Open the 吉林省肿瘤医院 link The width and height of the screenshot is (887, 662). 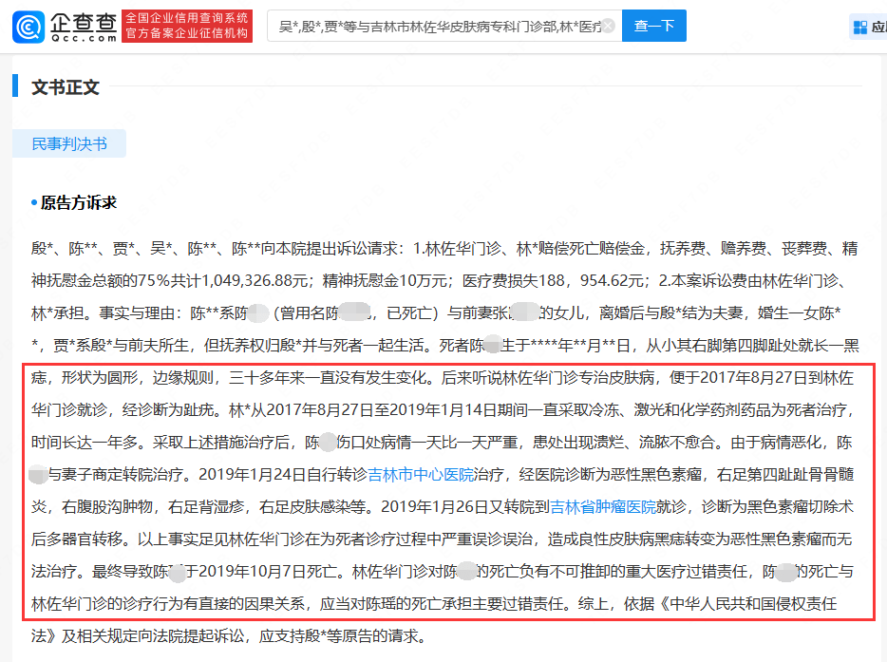click(603, 507)
